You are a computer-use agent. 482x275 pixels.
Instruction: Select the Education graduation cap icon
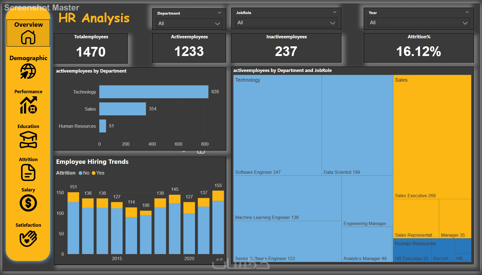pos(28,140)
